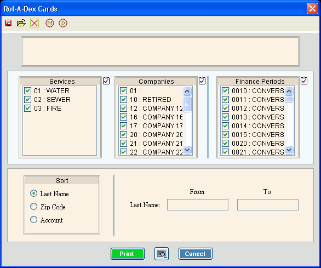Click the Companies list down scroll arrow

187,150
